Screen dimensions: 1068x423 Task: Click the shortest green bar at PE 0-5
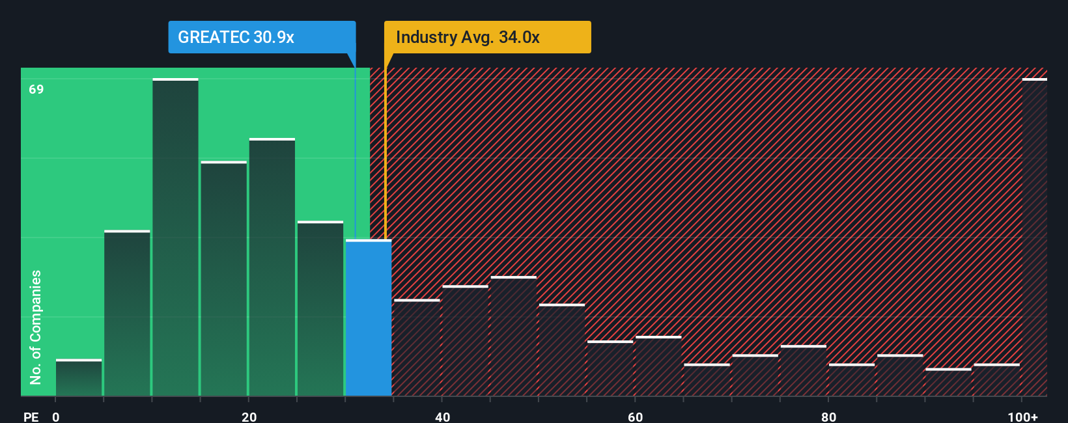[x=79, y=377]
